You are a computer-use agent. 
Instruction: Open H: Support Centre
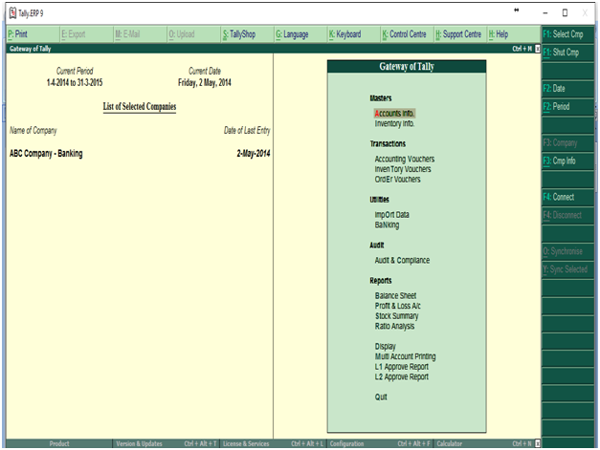[460, 34]
